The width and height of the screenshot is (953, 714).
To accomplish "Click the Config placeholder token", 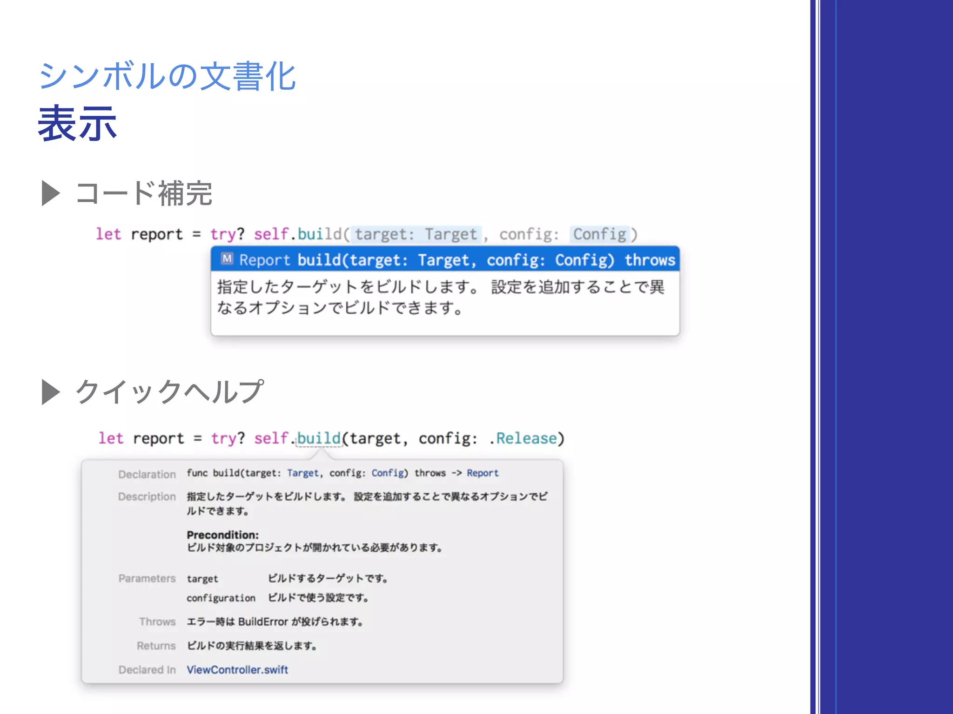I will (x=599, y=234).
